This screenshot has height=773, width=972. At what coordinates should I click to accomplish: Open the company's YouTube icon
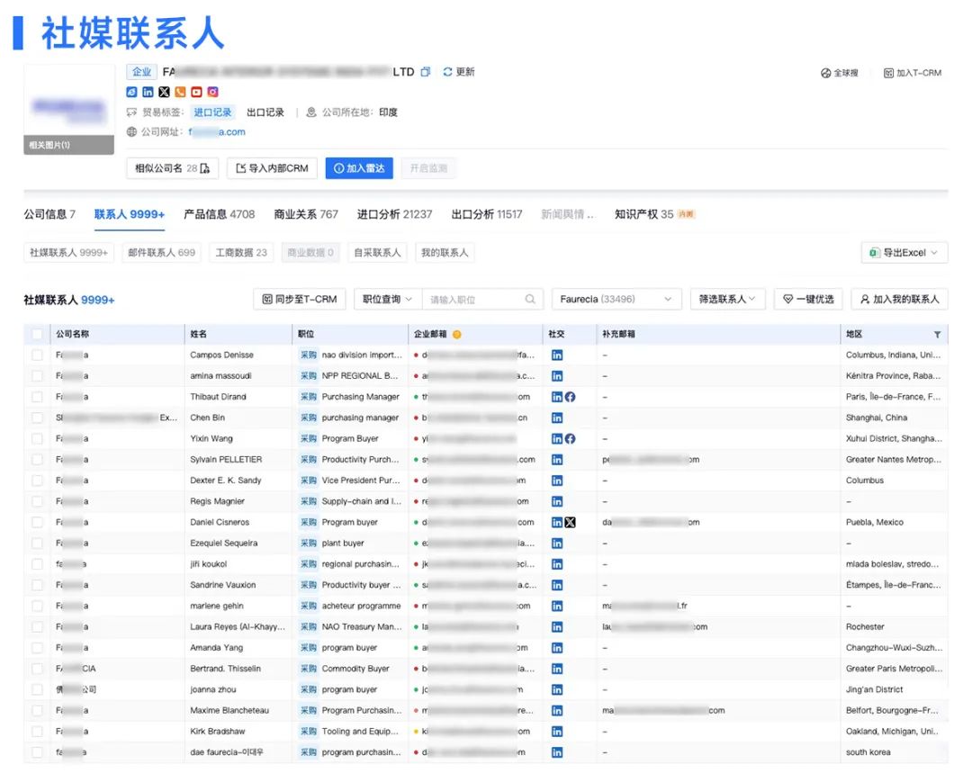[x=196, y=92]
